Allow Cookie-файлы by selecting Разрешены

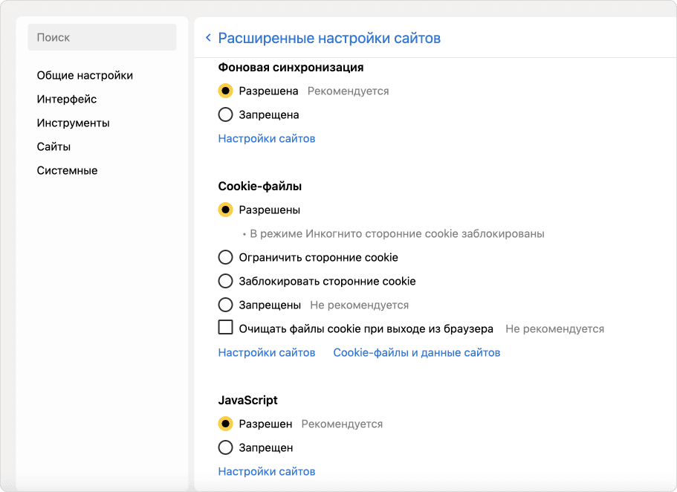(x=225, y=210)
